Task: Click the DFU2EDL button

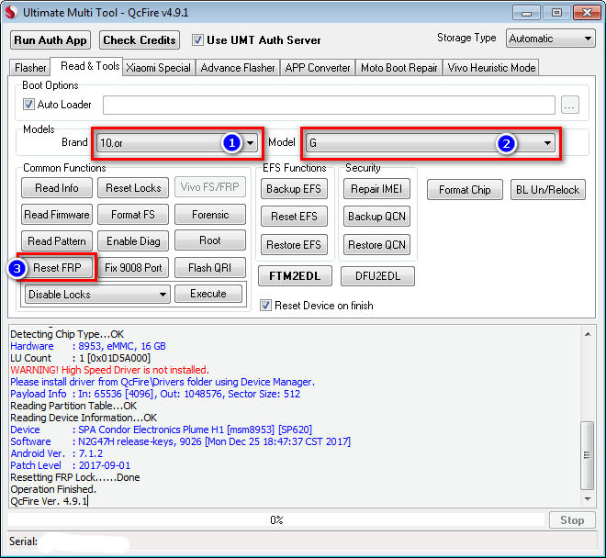Action: click(377, 276)
